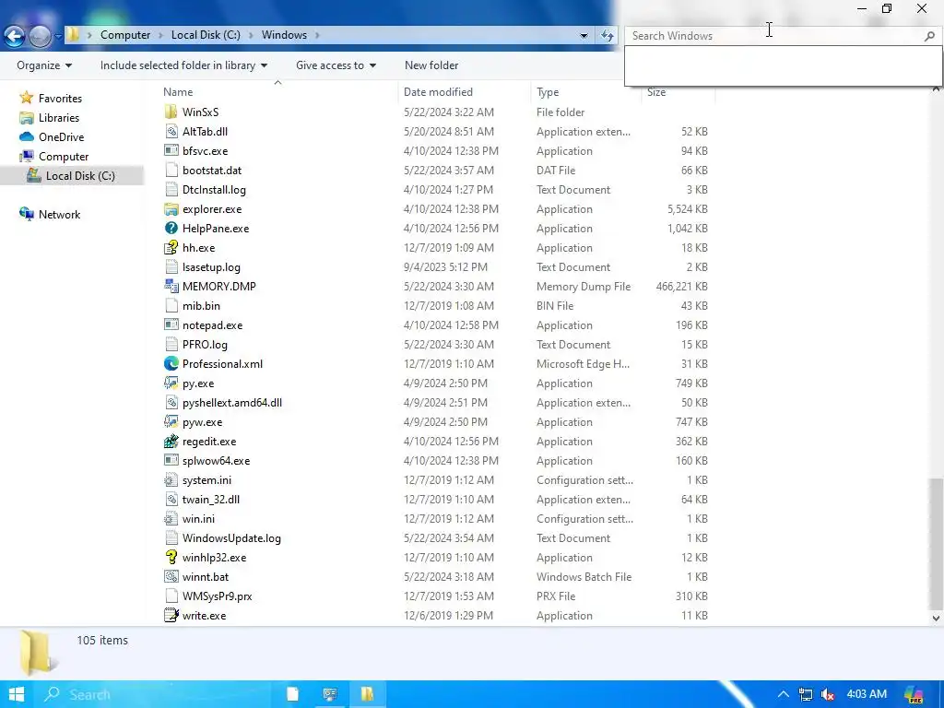The image size is (944, 708).
Task: Select the winhlp32.exe help icon
Action: pos(171,557)
